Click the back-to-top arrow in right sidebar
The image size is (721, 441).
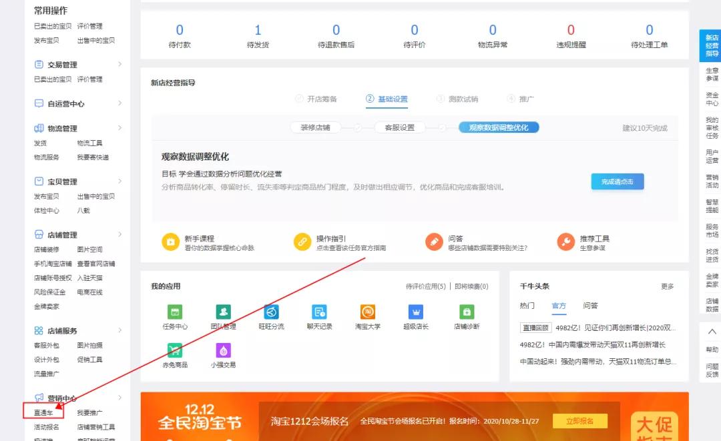pyautogui.click(x=712, y=331)
